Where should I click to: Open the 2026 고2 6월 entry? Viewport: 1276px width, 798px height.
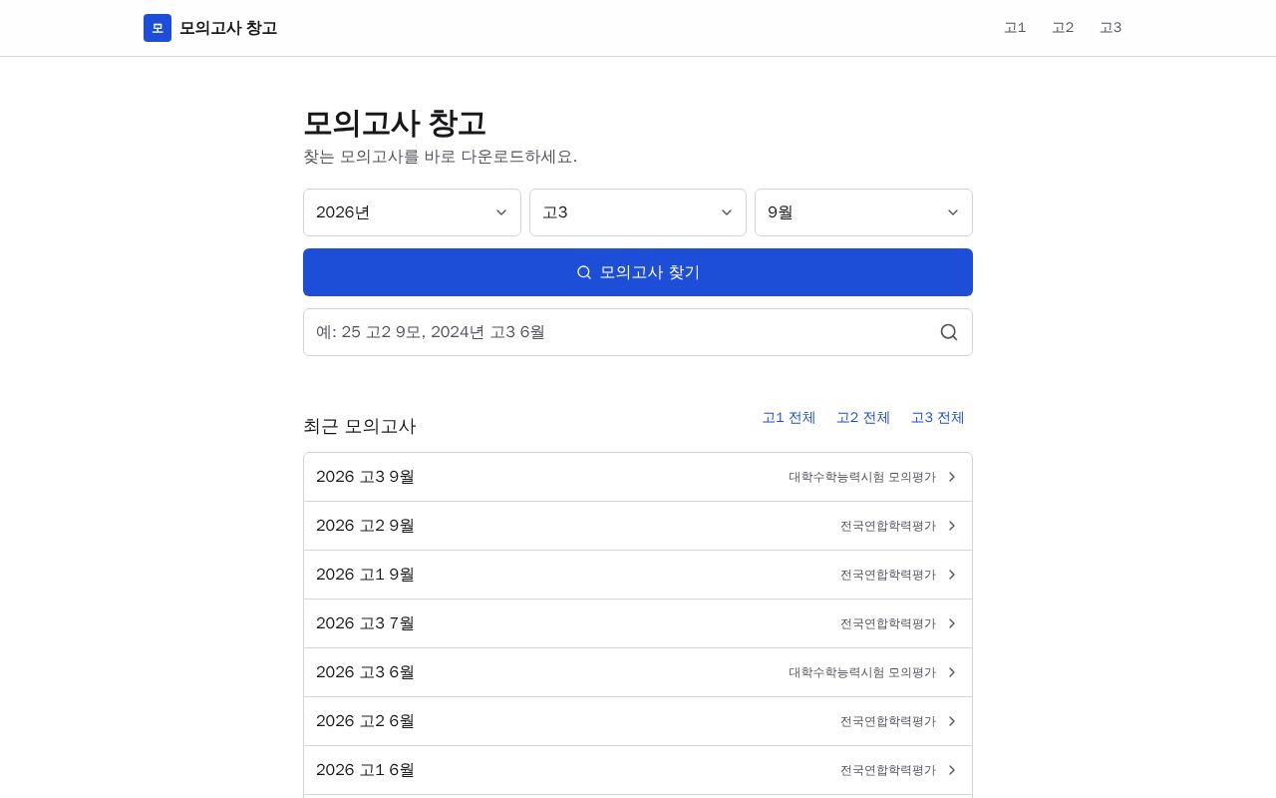coord(638,721)
